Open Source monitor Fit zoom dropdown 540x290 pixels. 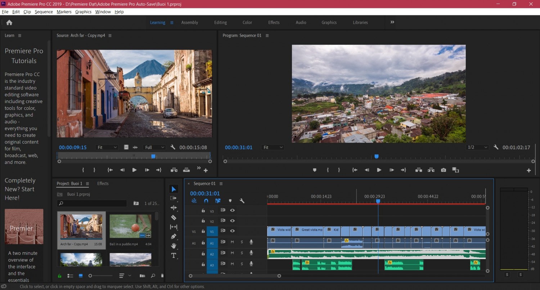tap(107, 147)
